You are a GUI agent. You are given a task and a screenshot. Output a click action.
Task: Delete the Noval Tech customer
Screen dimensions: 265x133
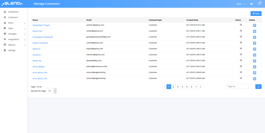click(x=255, y=31)
